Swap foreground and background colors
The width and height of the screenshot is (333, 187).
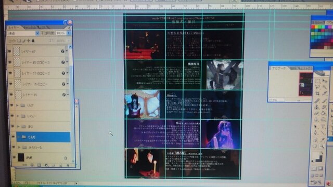click(321, 153)
